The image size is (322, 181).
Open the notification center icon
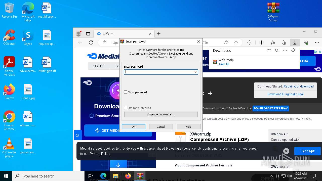pyautogui.click(x=314, y=176)
